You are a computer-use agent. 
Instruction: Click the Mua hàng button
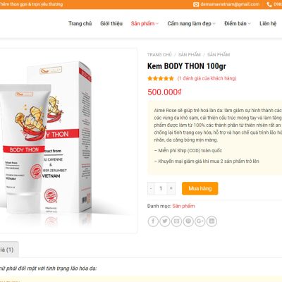[200, 188]
